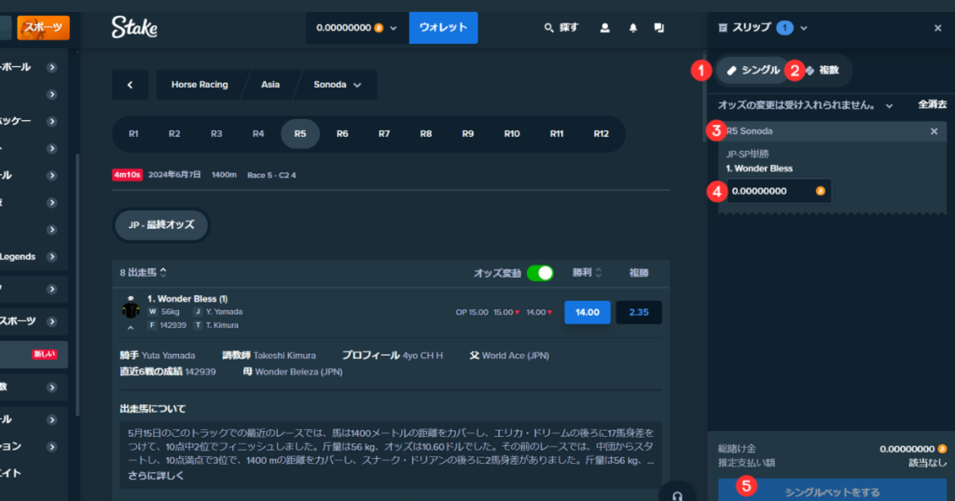
Task: Close the bet slip panel
Action: coord(938,28)
